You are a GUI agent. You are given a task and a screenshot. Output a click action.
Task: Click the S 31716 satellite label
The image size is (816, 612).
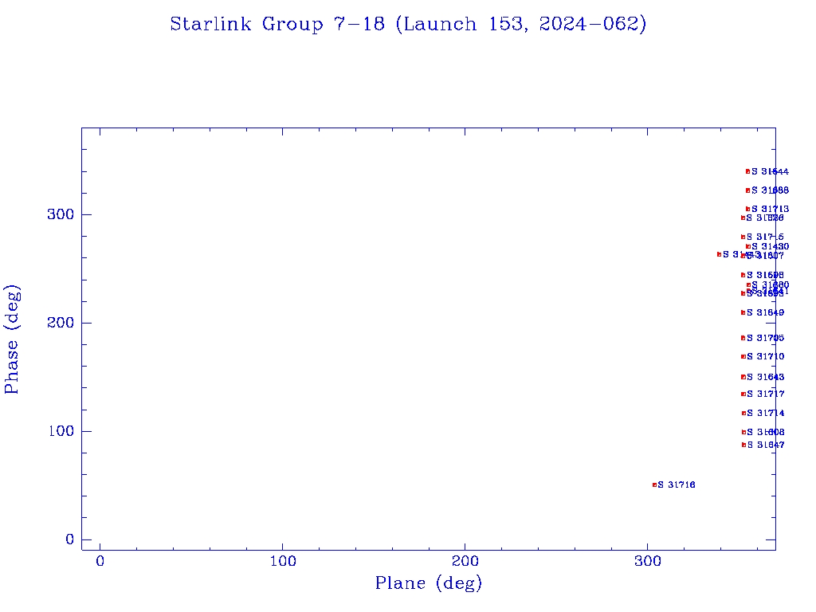pyautogui.click(x=677, y=484)
